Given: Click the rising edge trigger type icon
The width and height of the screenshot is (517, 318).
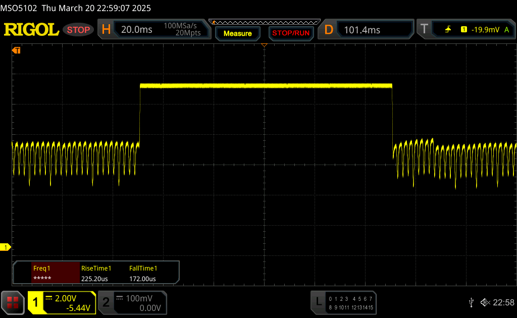Looking at the screenshot, I should tap(448, 30).
